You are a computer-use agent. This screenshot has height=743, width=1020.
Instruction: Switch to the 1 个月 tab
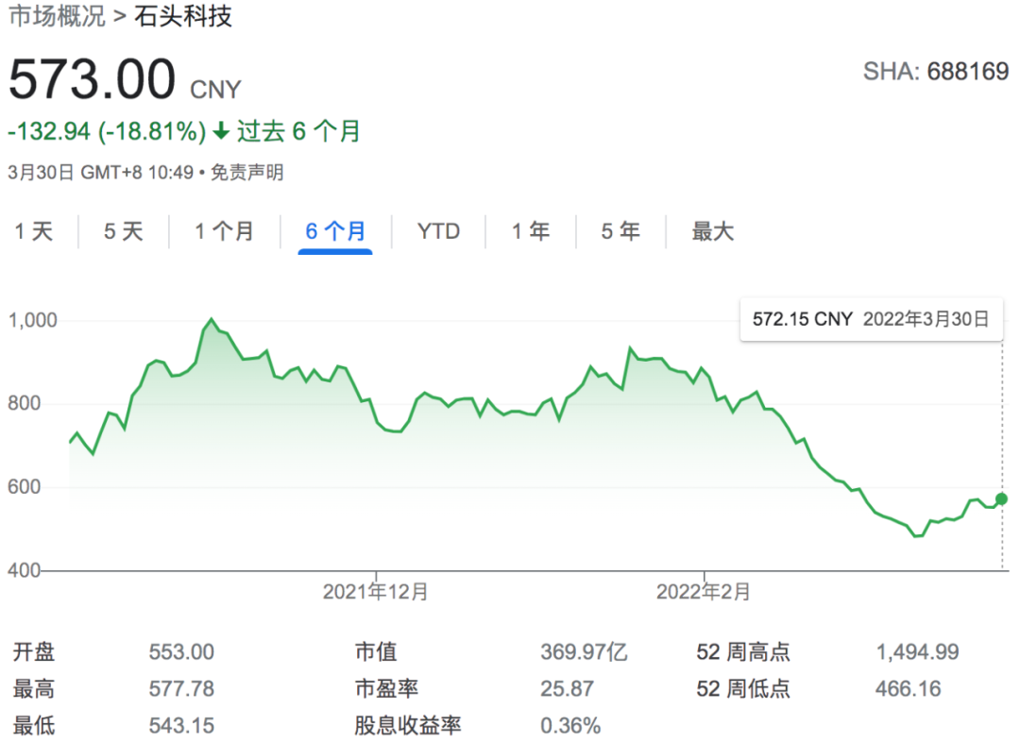[225, 230]
